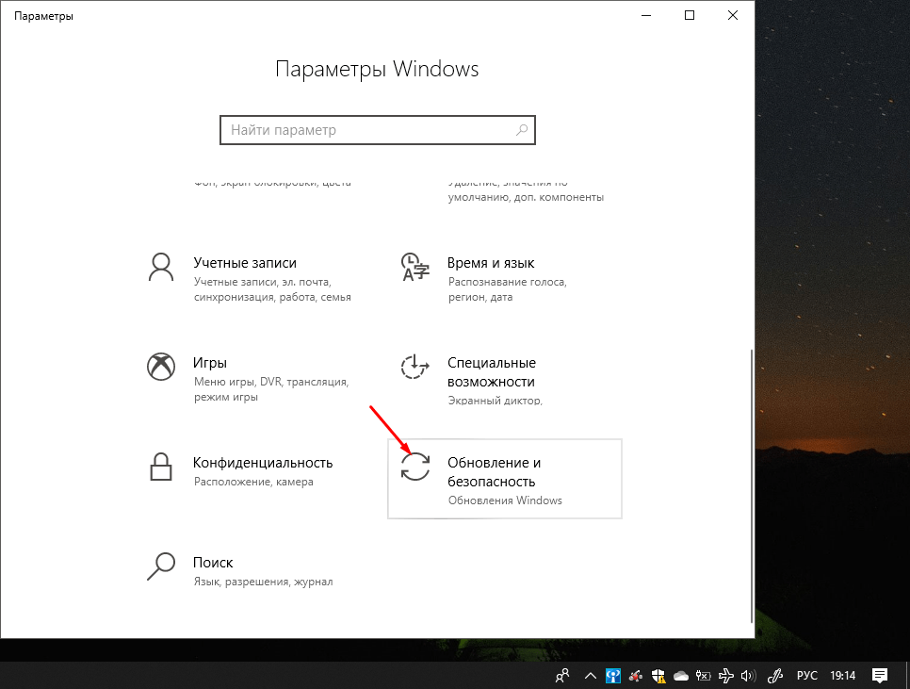
Task: Focus the Найти параметр search field
Action: tap(377, 130)
